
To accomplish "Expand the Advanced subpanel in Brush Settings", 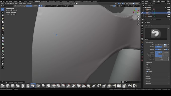I will [149, 63].
